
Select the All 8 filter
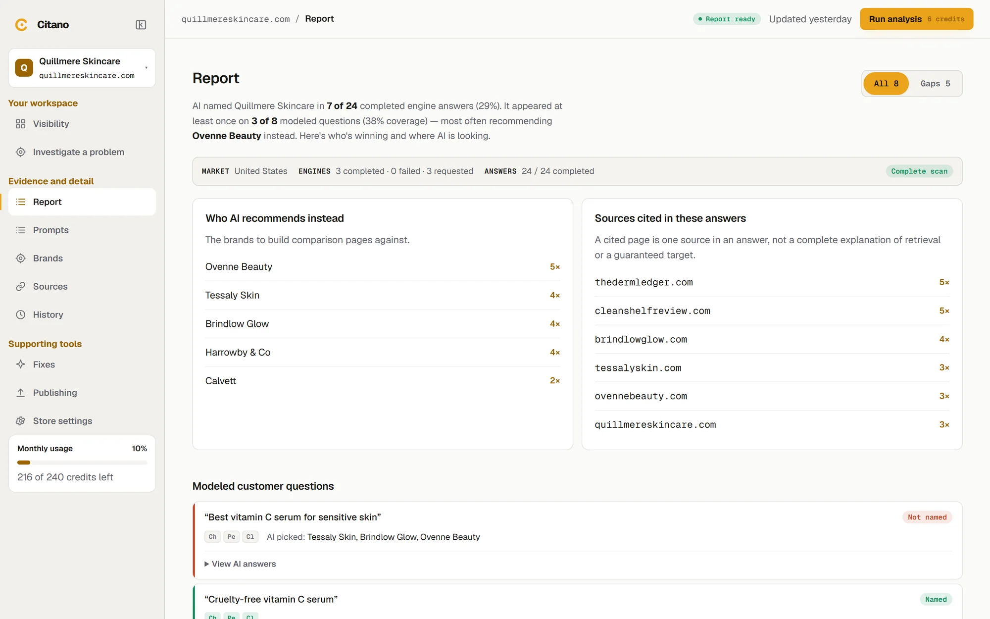click(x=886, y=84)
